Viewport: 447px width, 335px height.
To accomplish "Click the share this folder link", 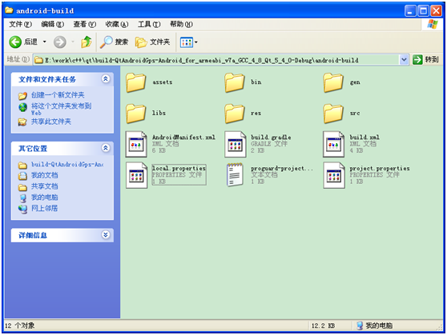I will tap(51, 122).
